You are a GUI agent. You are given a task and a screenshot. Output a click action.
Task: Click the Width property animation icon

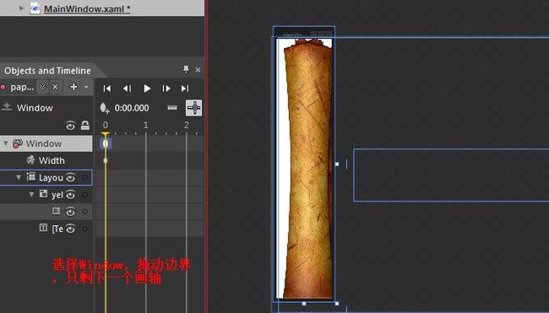pos(30,160)
